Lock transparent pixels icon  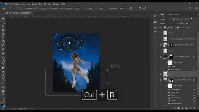[165, 28]
